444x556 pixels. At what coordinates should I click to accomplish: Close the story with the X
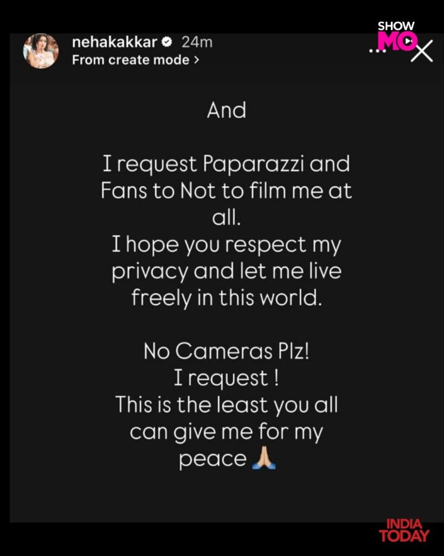[x=422, y=51]
